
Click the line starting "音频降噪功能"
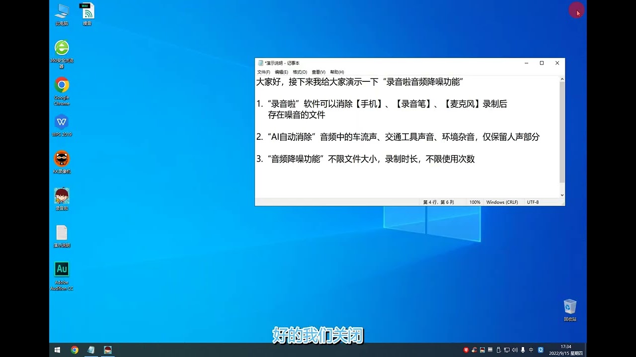tap(366, 159)
